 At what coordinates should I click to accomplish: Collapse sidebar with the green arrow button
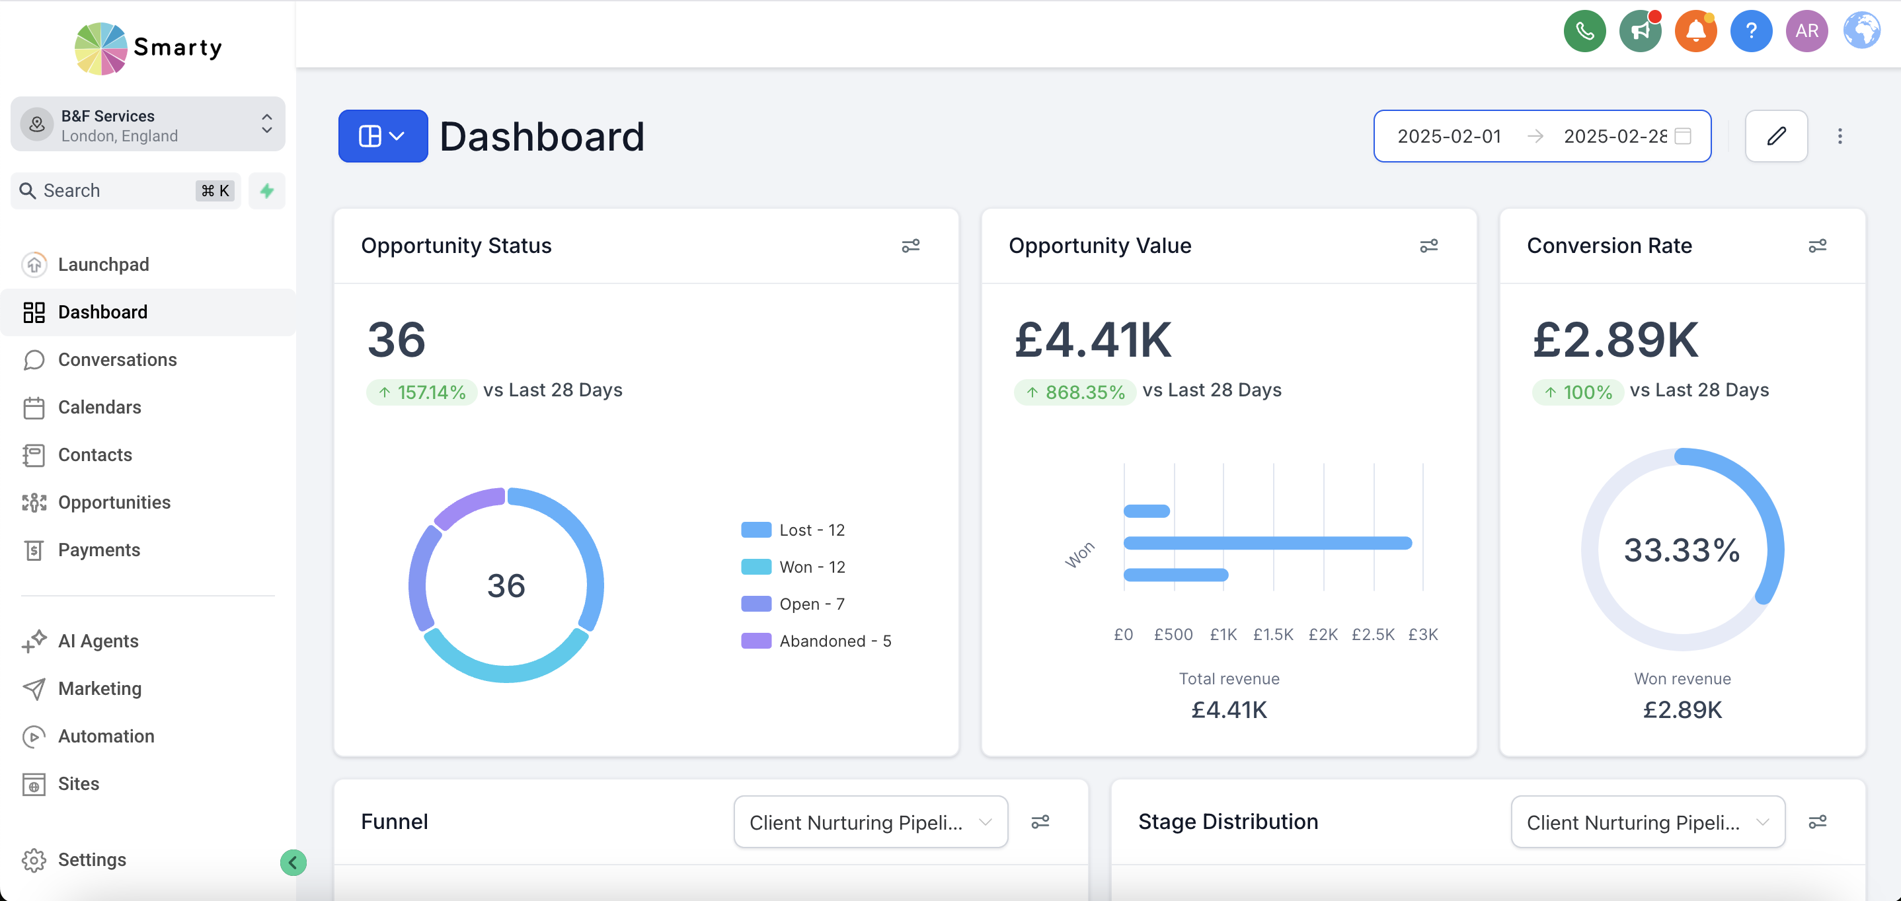click(293, 862)
